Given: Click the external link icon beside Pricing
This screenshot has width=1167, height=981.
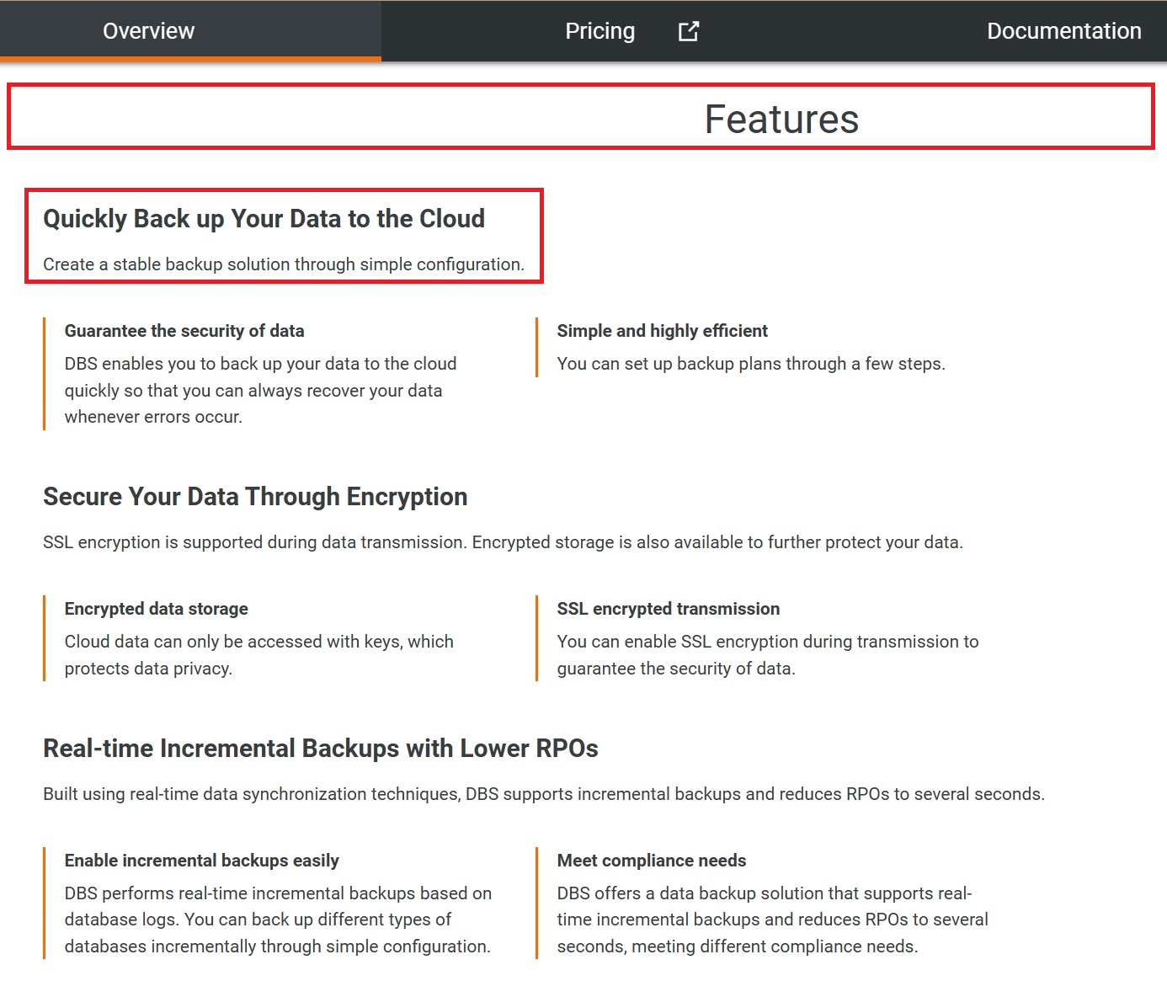Looking at the screenshot, I should pyautogui.click(x=688, y=29).
